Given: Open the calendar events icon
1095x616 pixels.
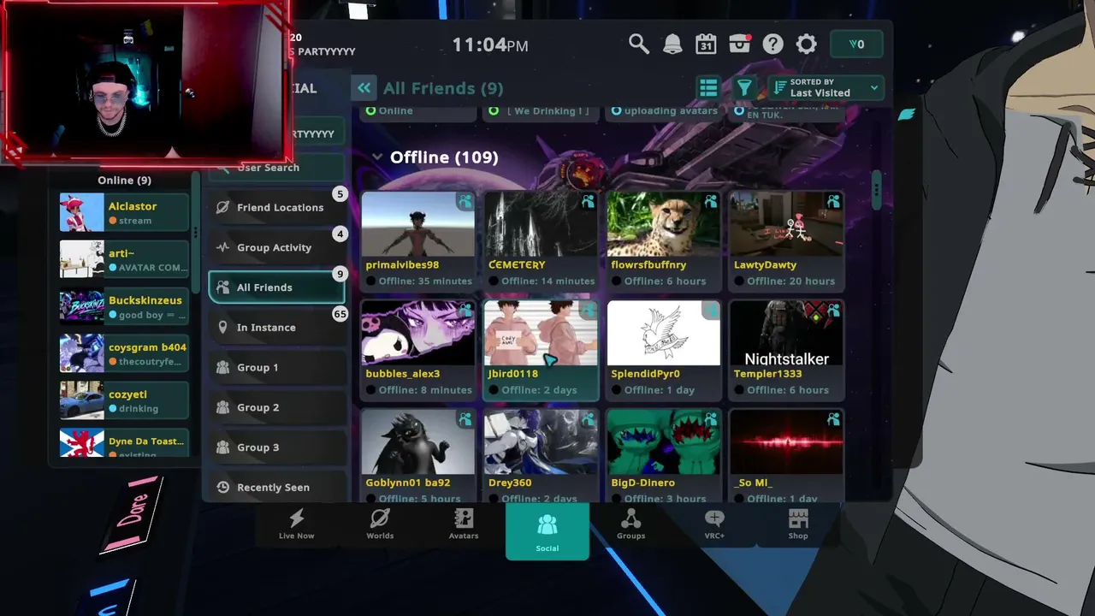Looking at the screenshot, I should click(x=706, y=44).
